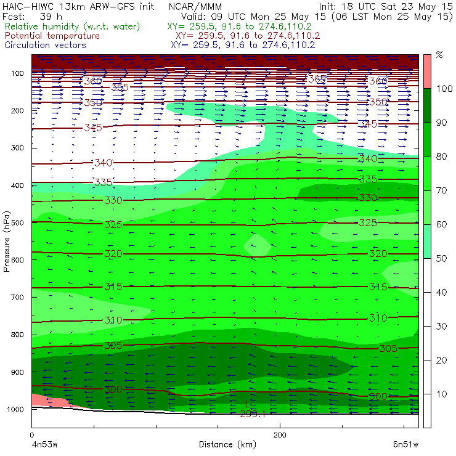Click the '800' pressure axis tick label
The width and height of the screenshot is (456, 456).
(17, 335)
